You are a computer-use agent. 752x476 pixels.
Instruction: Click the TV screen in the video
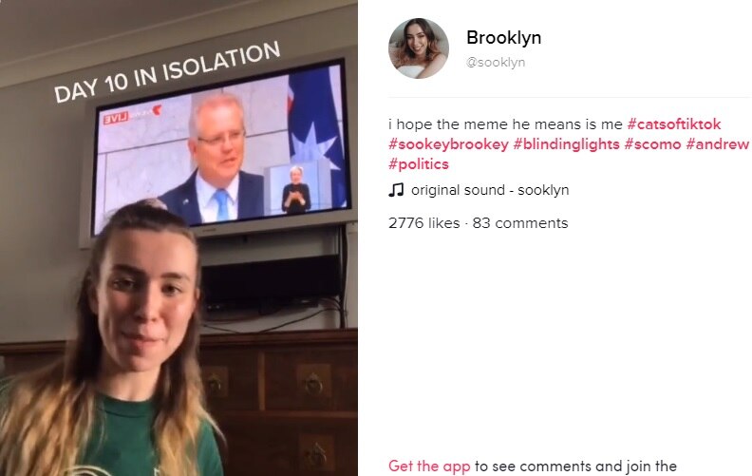coord(220,146)
